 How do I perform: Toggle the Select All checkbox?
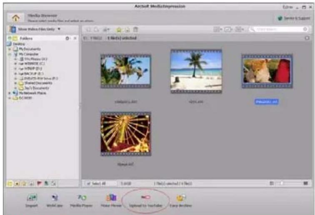pyautogui.click(x=89, y=183)
